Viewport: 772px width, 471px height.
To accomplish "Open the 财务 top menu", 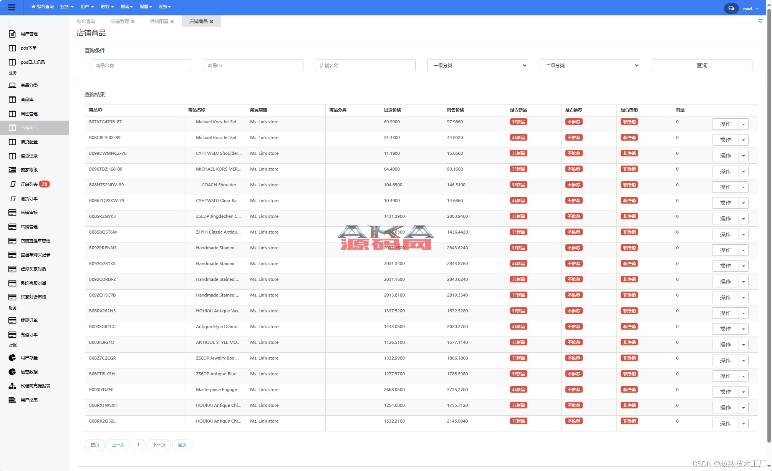I will coord(107,7).
